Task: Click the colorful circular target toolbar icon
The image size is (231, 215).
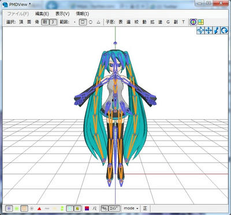Action: [193, 22]
